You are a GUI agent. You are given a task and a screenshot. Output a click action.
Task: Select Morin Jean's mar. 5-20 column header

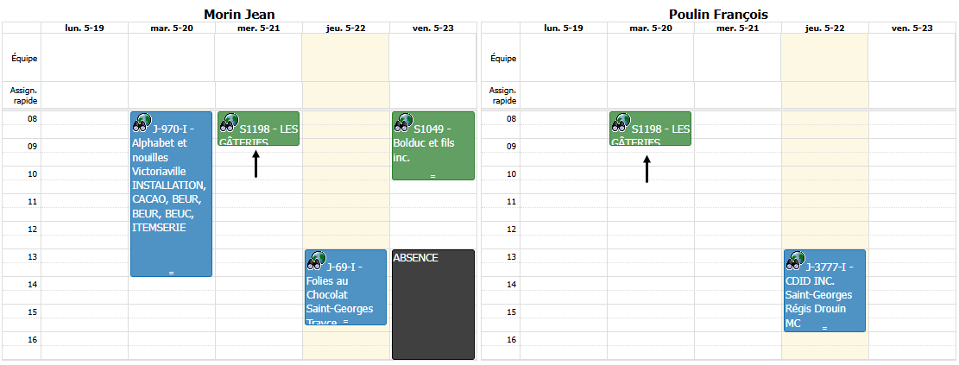(x=171, y=28)
